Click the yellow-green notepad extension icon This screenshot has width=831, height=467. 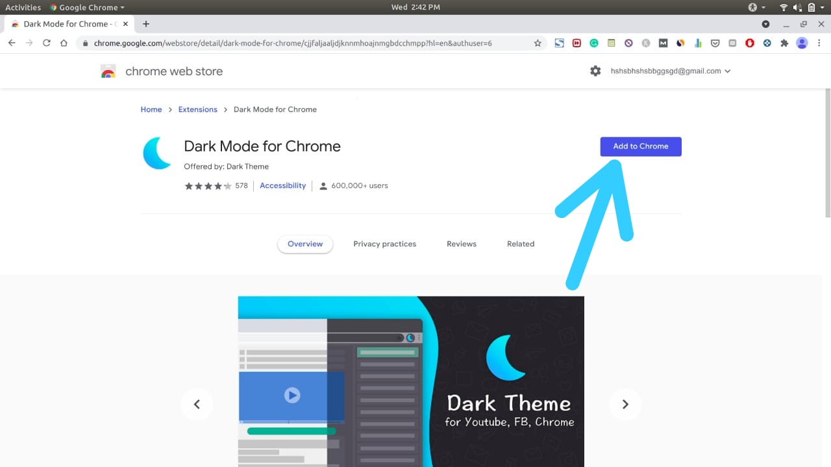611,43
